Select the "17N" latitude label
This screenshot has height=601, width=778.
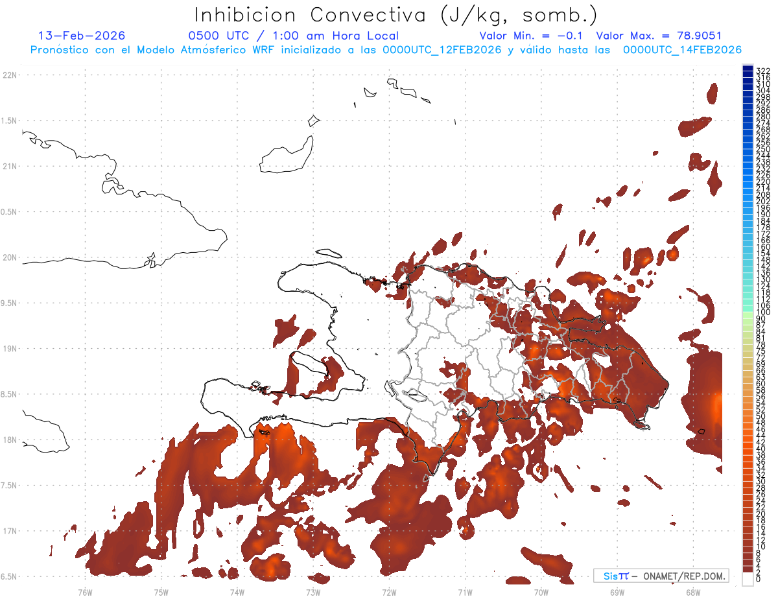[10, 531]
